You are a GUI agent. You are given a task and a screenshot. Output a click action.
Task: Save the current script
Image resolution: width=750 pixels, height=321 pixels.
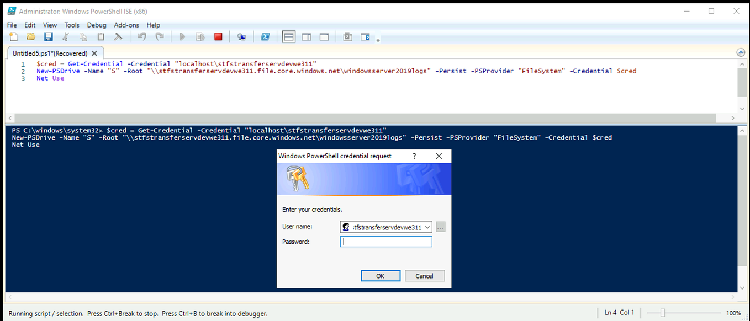point(48,36)
